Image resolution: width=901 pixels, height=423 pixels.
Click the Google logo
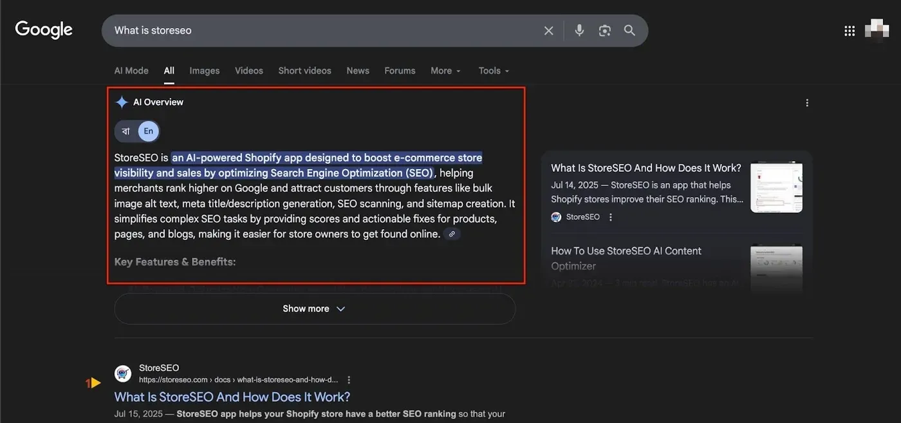(x=44, y=30)
